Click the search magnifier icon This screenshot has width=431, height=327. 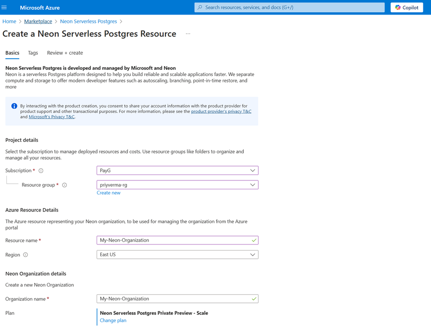click(x=200, y=7)
